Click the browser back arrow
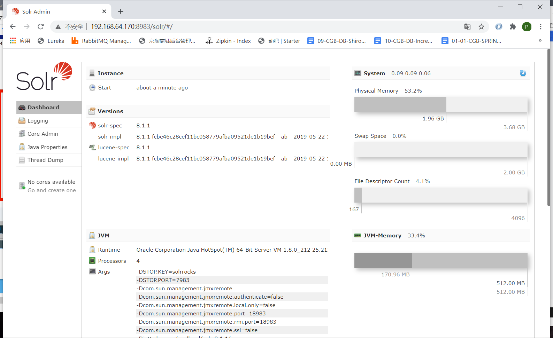553x338 pixels. pos(13,26)
